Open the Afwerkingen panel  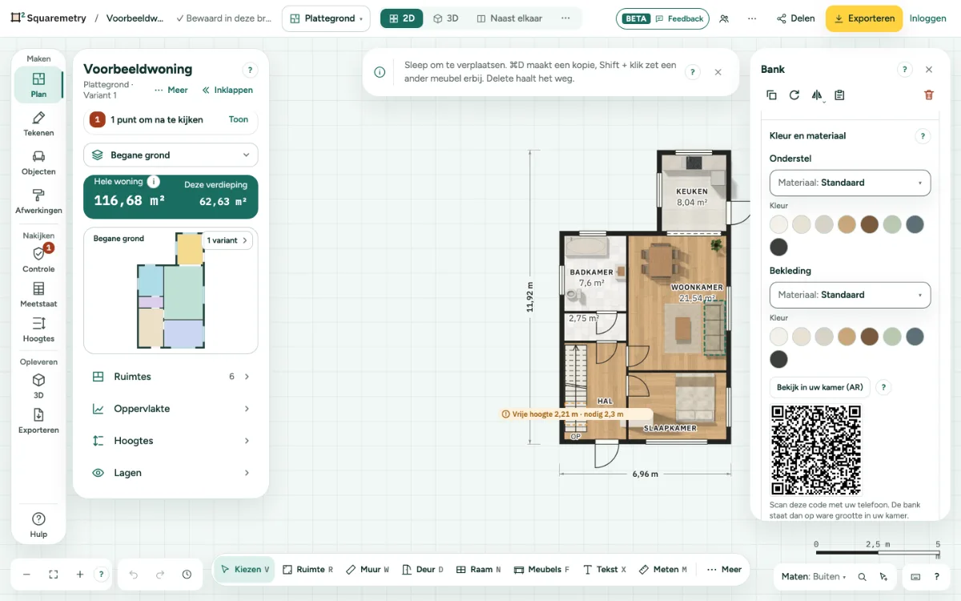[38, 201]
